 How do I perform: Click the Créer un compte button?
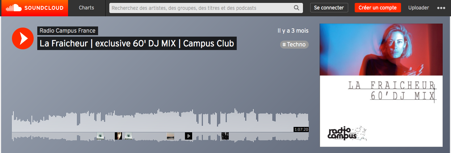pyautogui.click(x=378, y=8)
